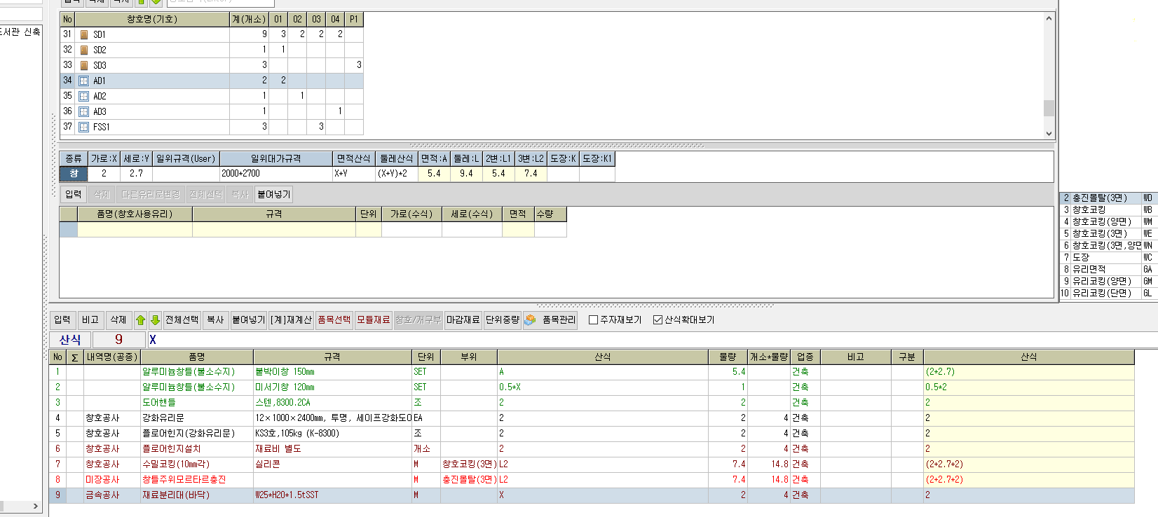The image size is (1158, 517).
Task: Click the 품명 column header in the bottom table
Action: 196,357
